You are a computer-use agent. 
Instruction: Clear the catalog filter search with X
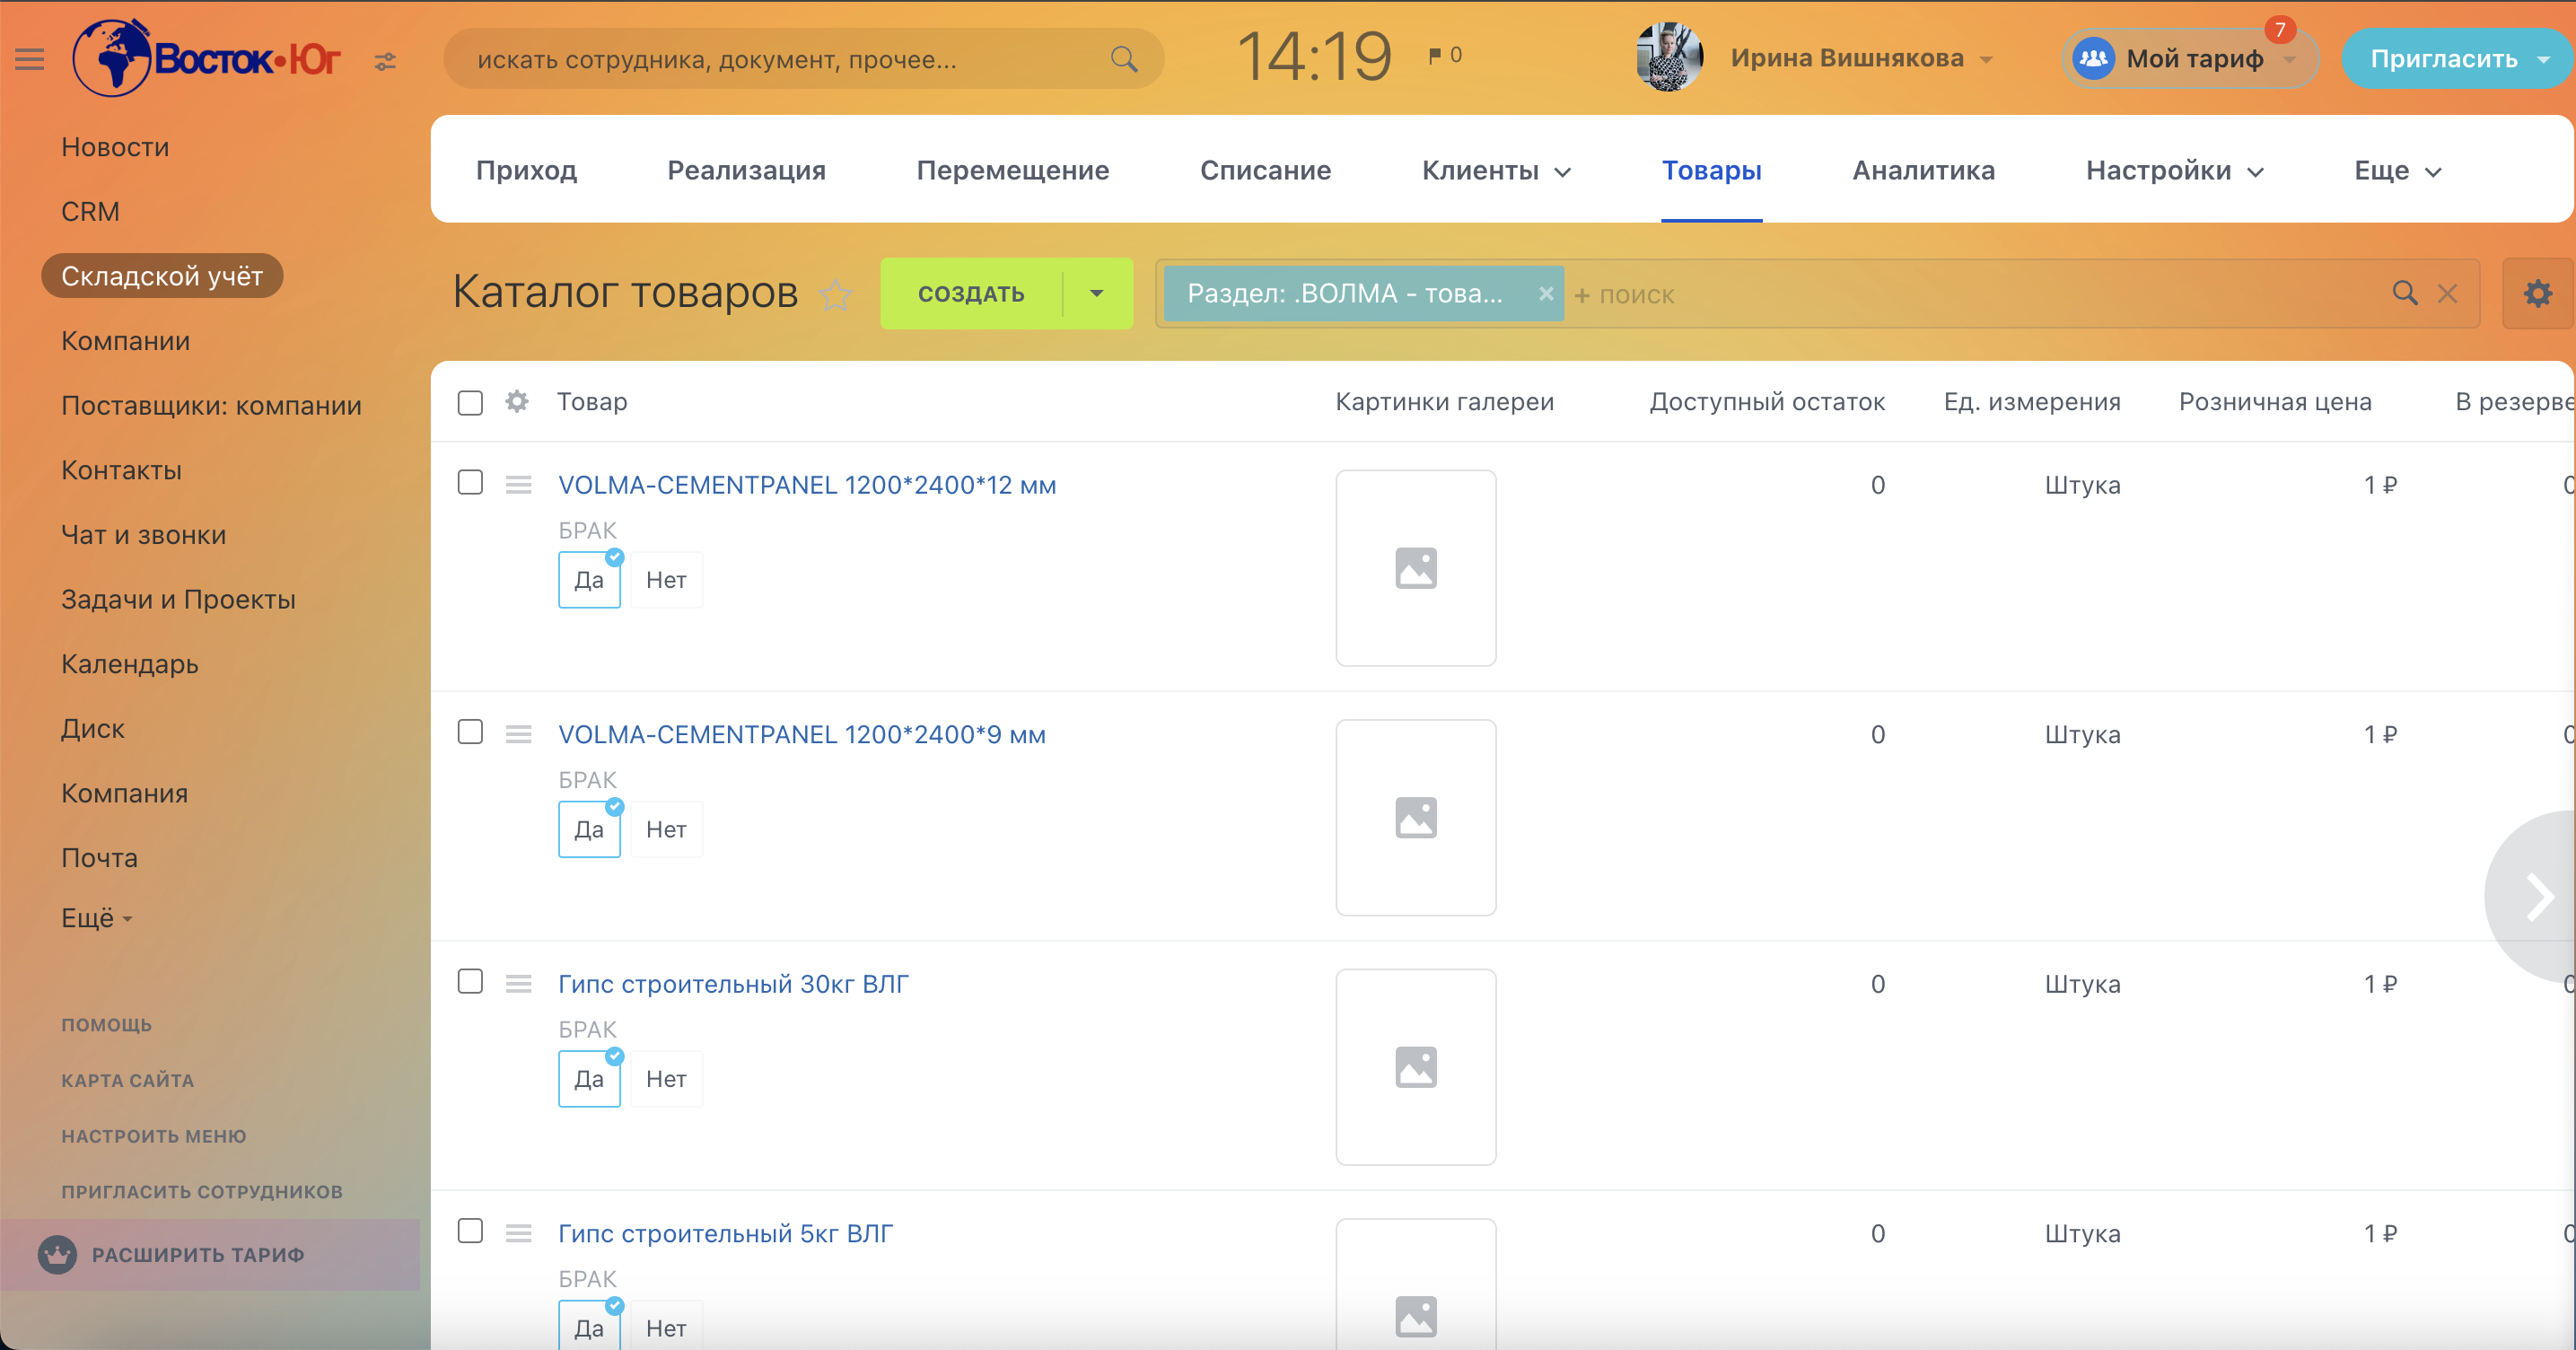2447,294
